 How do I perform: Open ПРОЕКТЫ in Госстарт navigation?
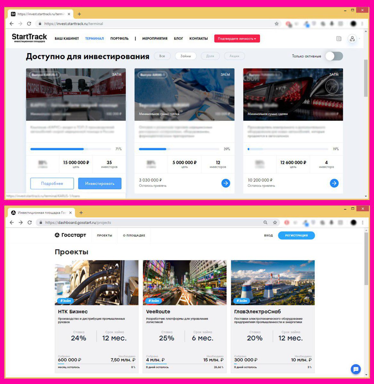tap(104, 236)
